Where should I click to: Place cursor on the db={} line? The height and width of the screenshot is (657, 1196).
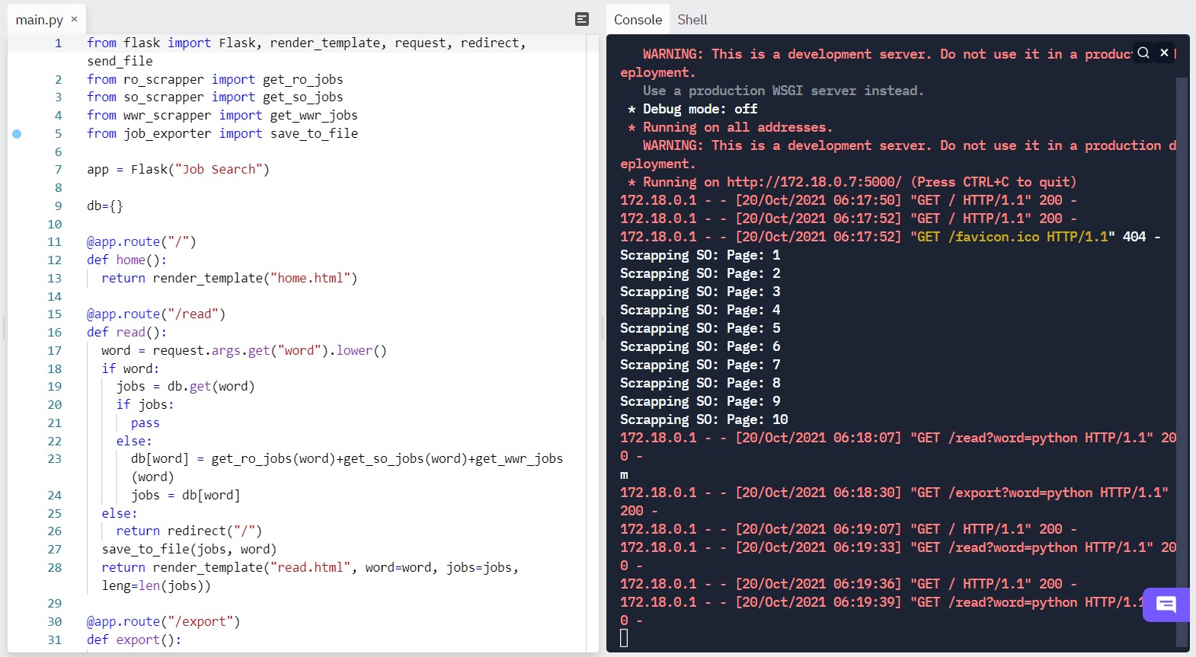[x=105, y=206]
